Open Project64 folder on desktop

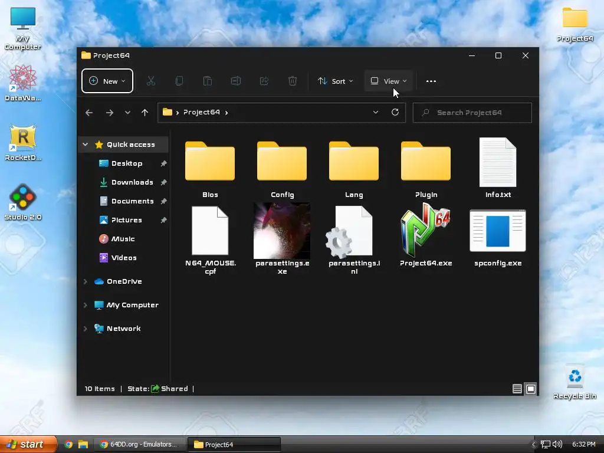pos(575,25)
